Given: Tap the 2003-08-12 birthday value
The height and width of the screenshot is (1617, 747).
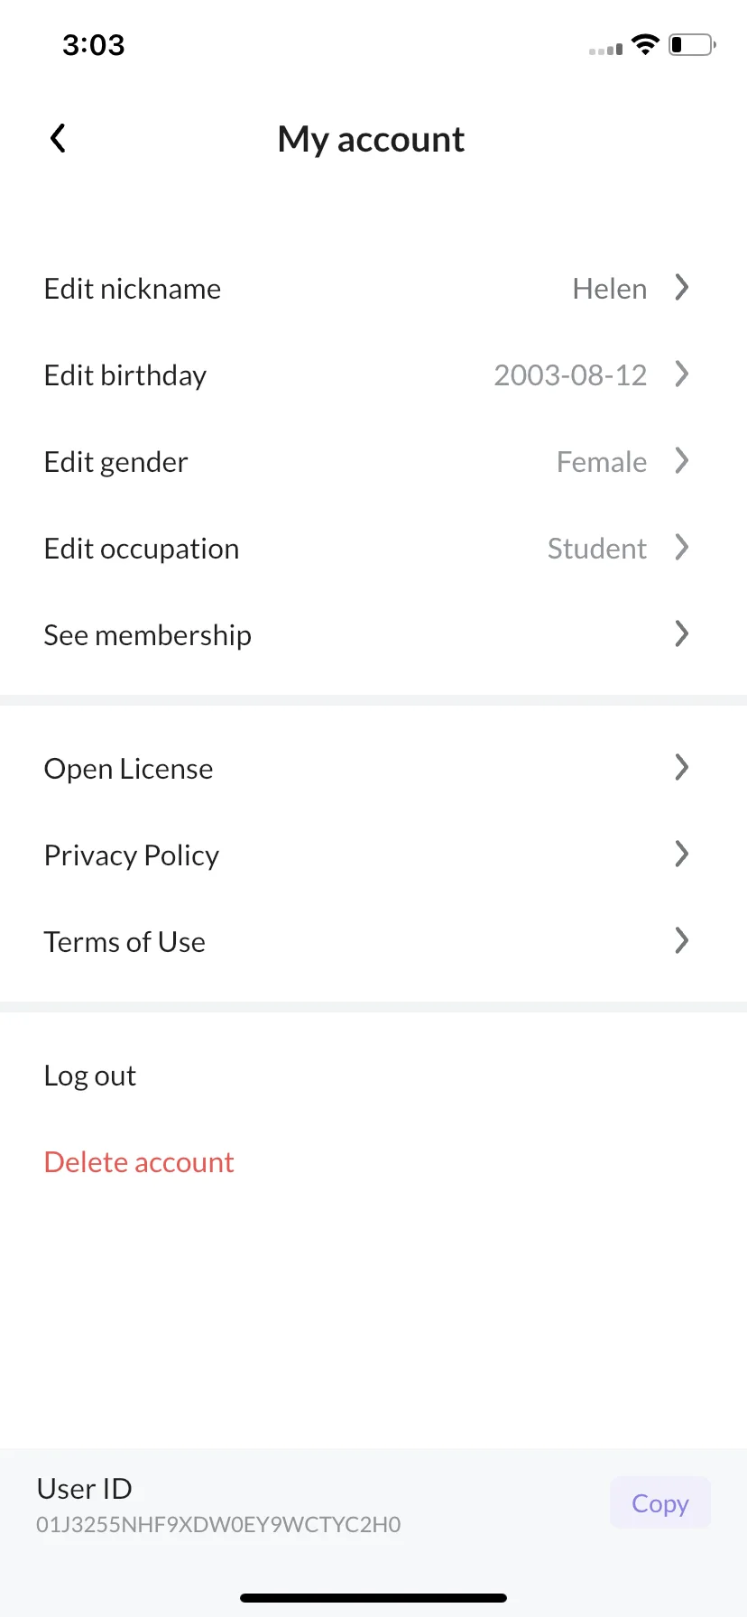Looking at the screenshot, I should click(x=570, y=375).
